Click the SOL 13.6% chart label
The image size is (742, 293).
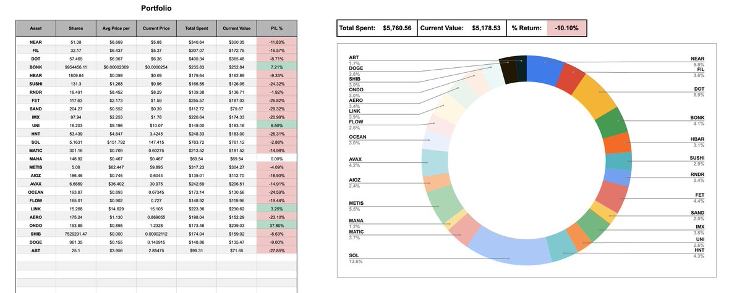click(356, 258)
